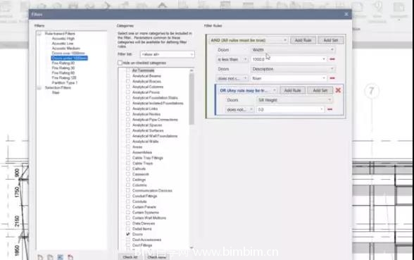
Task: Check the Data Devices category
Action: click(128, 223)
